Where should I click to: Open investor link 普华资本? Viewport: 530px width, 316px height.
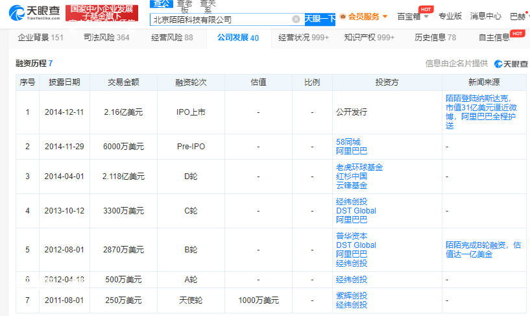pyautogui.click(x=352, y=236)
